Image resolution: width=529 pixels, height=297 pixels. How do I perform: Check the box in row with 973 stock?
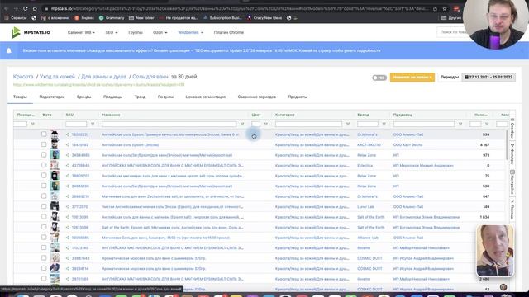coord(44,155)
